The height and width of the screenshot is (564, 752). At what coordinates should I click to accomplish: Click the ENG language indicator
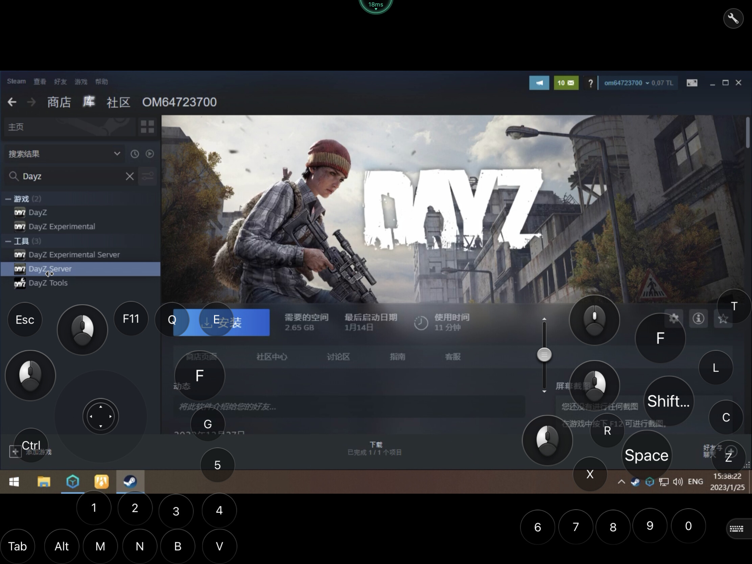click(695, 482)
